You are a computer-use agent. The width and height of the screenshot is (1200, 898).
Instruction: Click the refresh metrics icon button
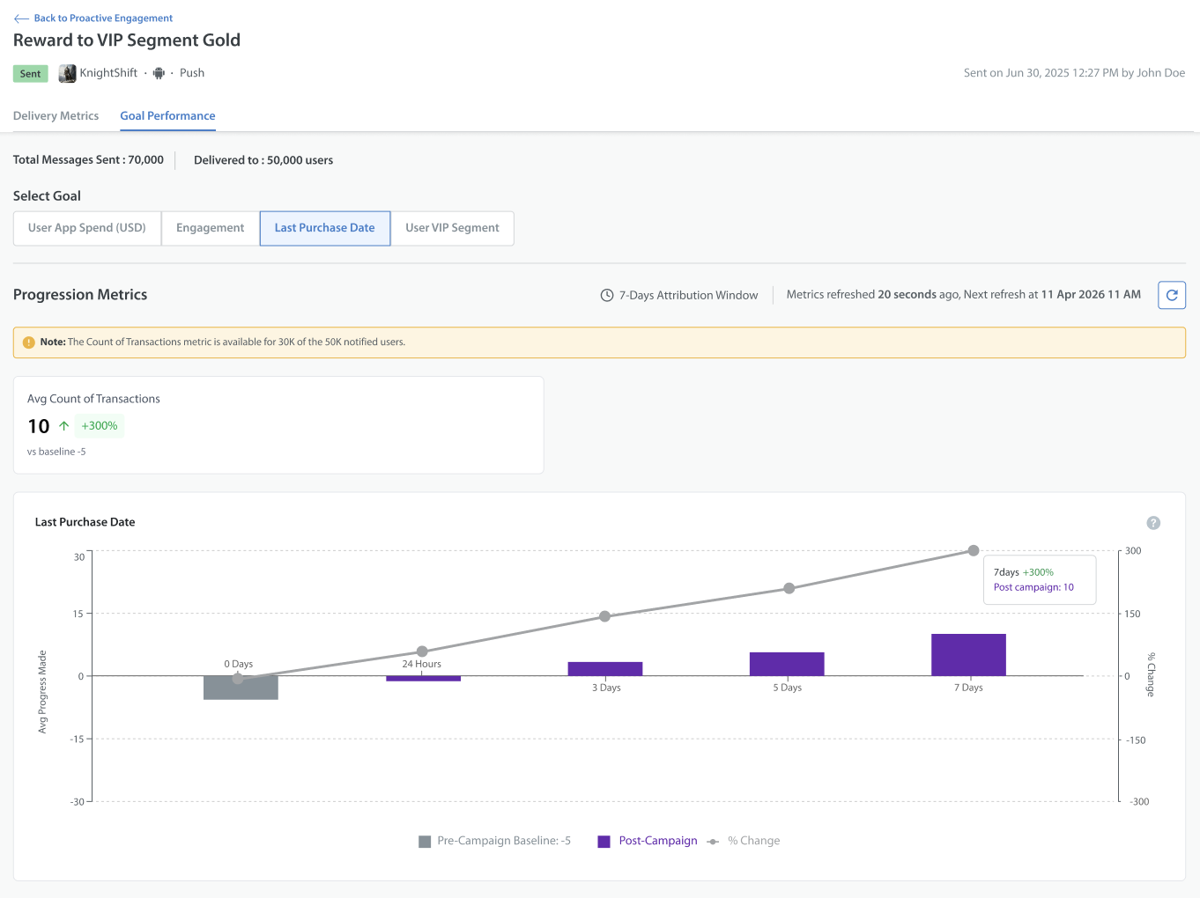tap(1172, 295)
